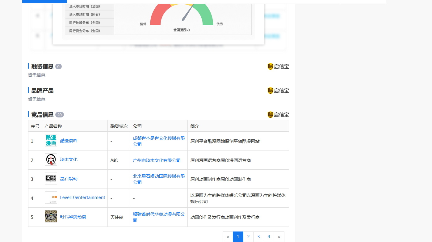Select 进入市场时期（全国） row in chart panel

click(x=90, y=6)
